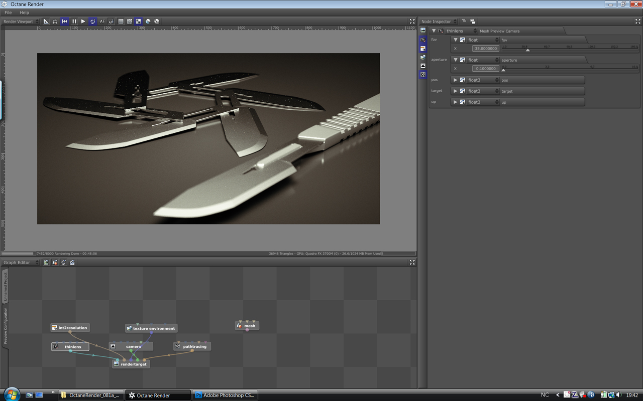643x401 pixels.
Task: Switch to Adobe Photoshop in the taskbar
Action: [x=225, y=395]
